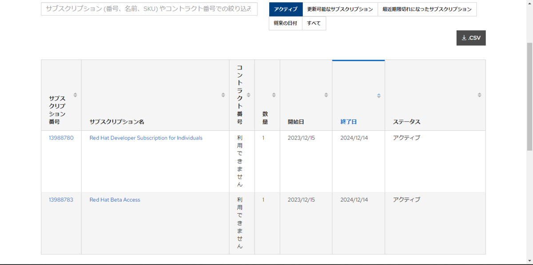Screen dimensions: 533x265
Task: Click アクティブ status in Beta Access row
Action: (406, 200)
